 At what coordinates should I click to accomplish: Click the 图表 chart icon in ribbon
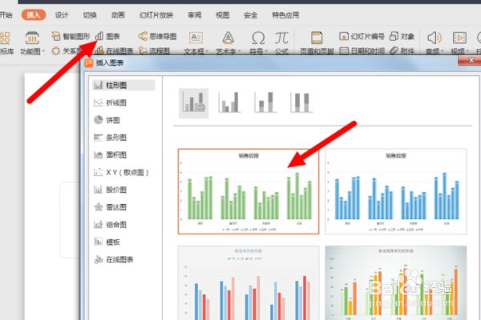pyautogui.click(x=99, y=36)
